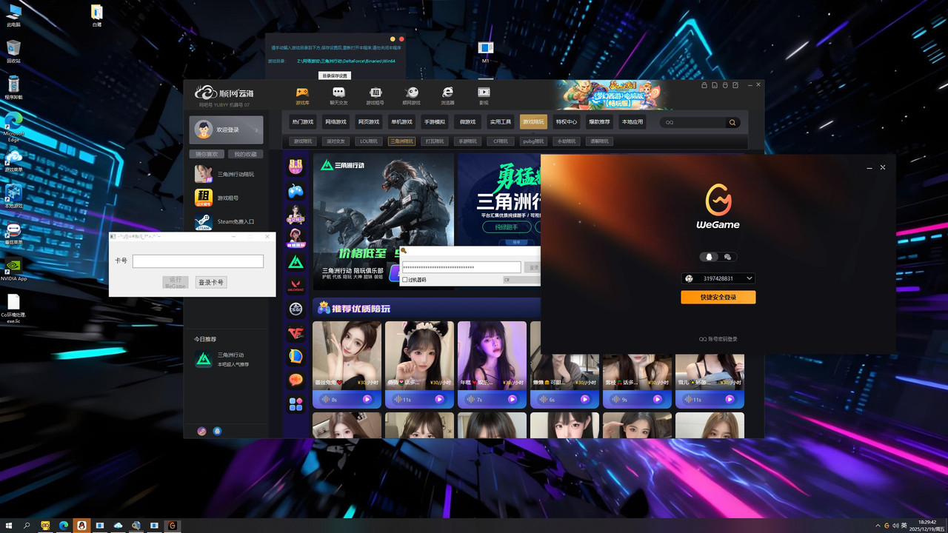Switch to the 本地应用 tab
Image resolution: width=948 pixels, height=533 pixels.
click(x=632, y=122)
